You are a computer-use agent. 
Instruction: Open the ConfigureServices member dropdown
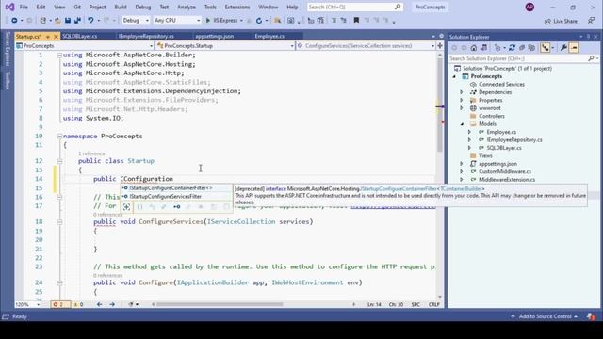367,46
